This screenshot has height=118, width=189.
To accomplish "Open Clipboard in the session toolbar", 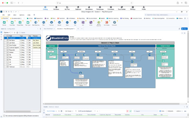I will tap(78, 8).
